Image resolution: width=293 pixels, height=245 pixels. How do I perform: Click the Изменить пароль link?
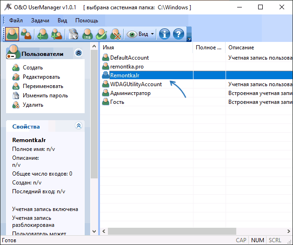pos(45,95)
